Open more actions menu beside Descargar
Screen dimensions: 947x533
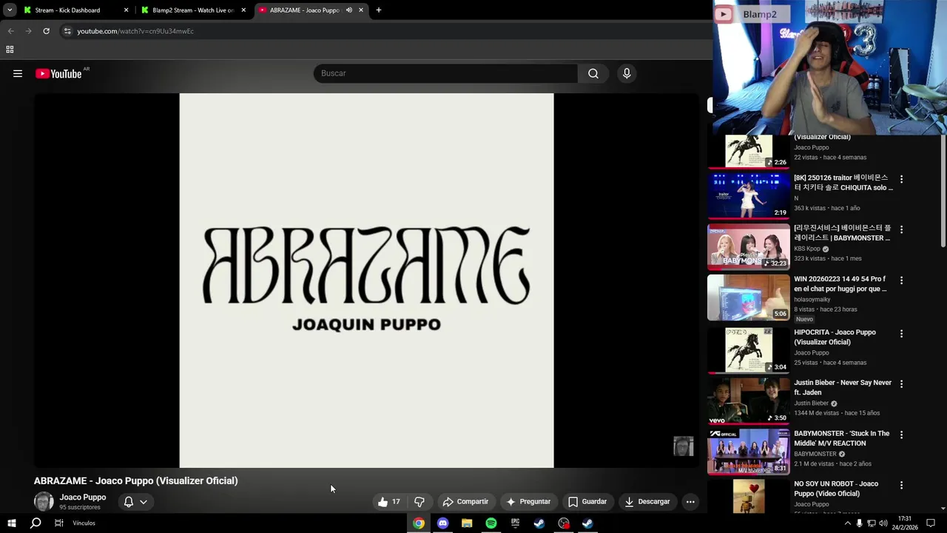click(x=690, y=501)
